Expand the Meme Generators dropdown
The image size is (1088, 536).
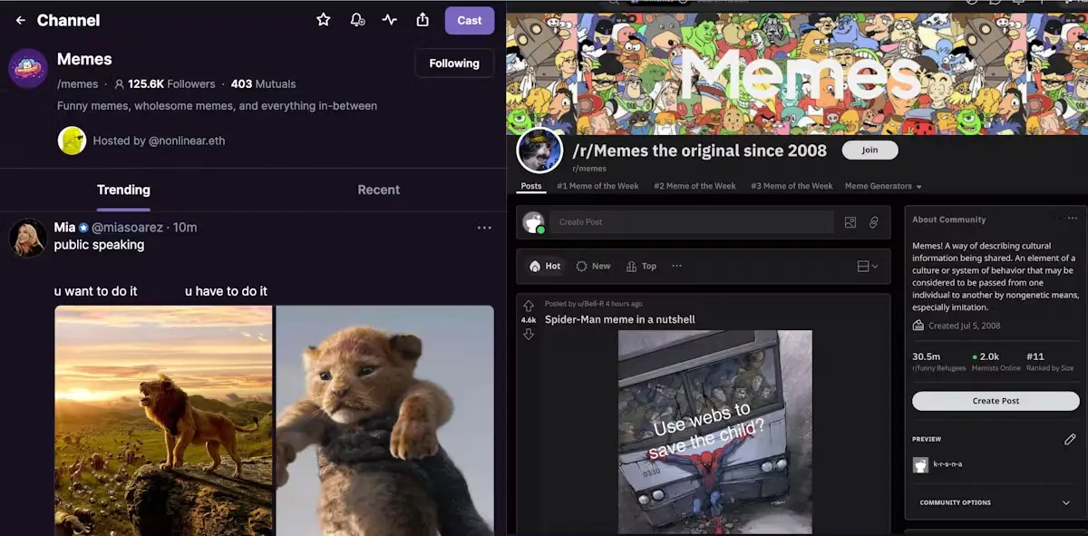(883, 186)
